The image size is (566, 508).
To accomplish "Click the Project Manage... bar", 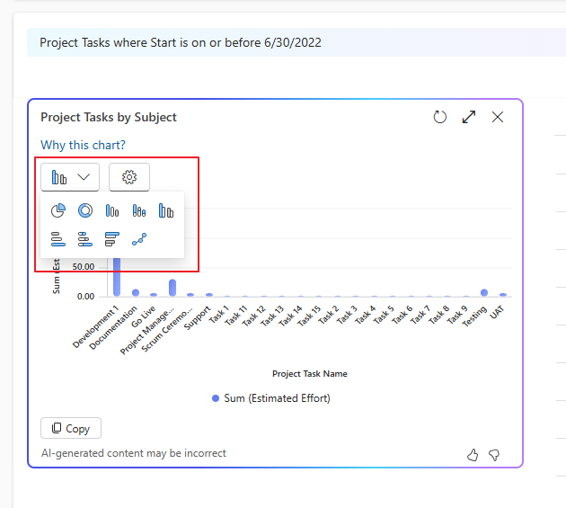I will coord(172,288).
